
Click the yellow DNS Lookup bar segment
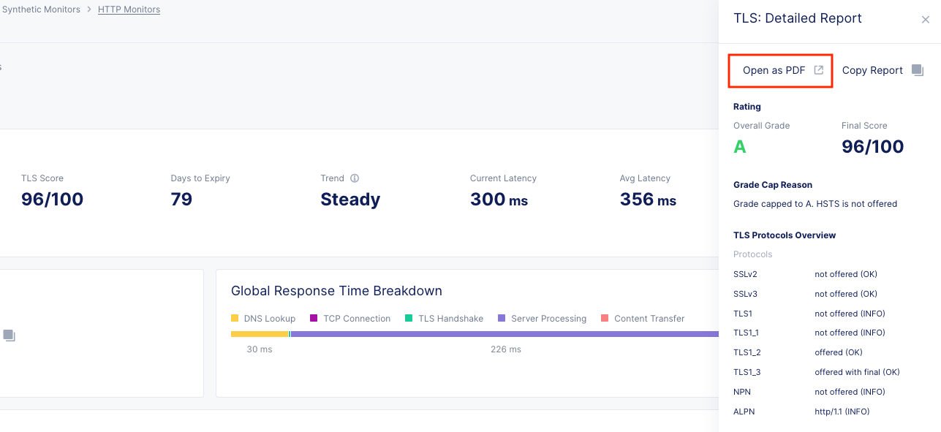coord(259,334)
